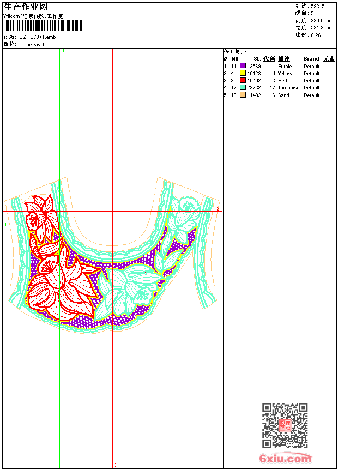Click the red marker number 2
This screenshot has width=338, height=469.
point(218,208)
